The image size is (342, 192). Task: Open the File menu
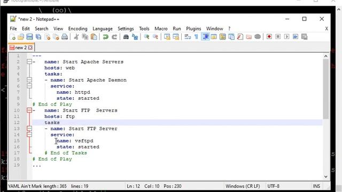[x=13, y=29]
